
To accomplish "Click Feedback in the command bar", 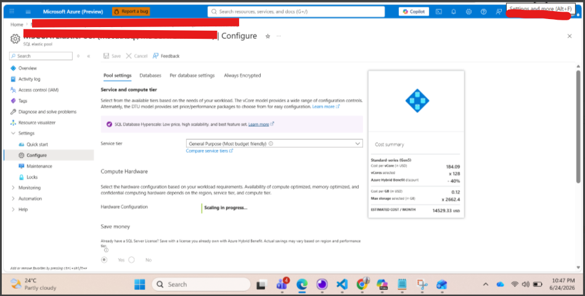I will [x=166, y=56].
